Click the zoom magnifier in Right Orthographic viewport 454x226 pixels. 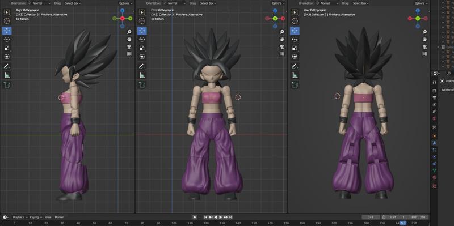point(129,32)
